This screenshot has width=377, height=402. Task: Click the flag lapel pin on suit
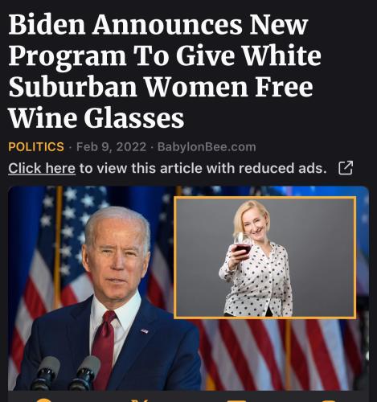click(145, 330)
